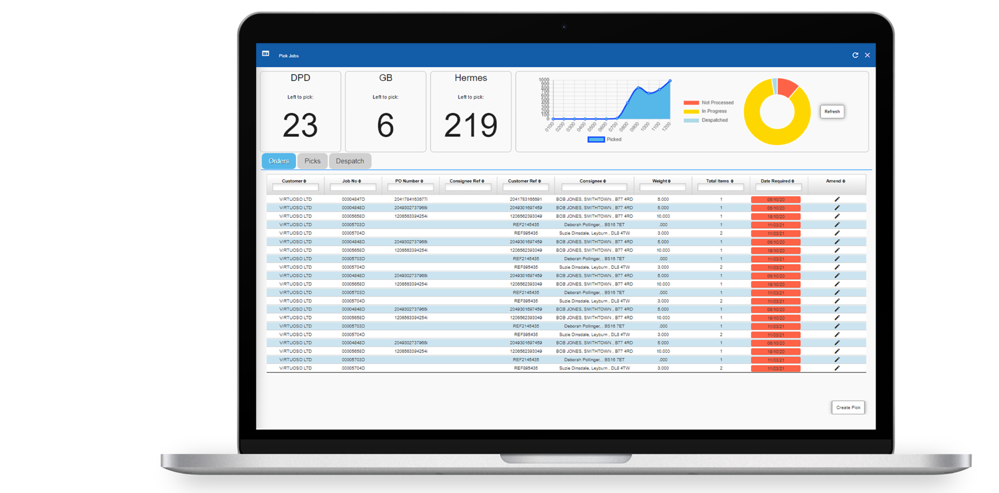Image resolution: width=999 pixels, height=493 pixels.
Task: Amend order 00004846D using its pencil icon
Action: (x=838, y=207)
